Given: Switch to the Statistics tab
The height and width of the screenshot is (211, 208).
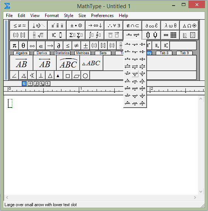Looking at the screenshot, I should pos(62,53).
